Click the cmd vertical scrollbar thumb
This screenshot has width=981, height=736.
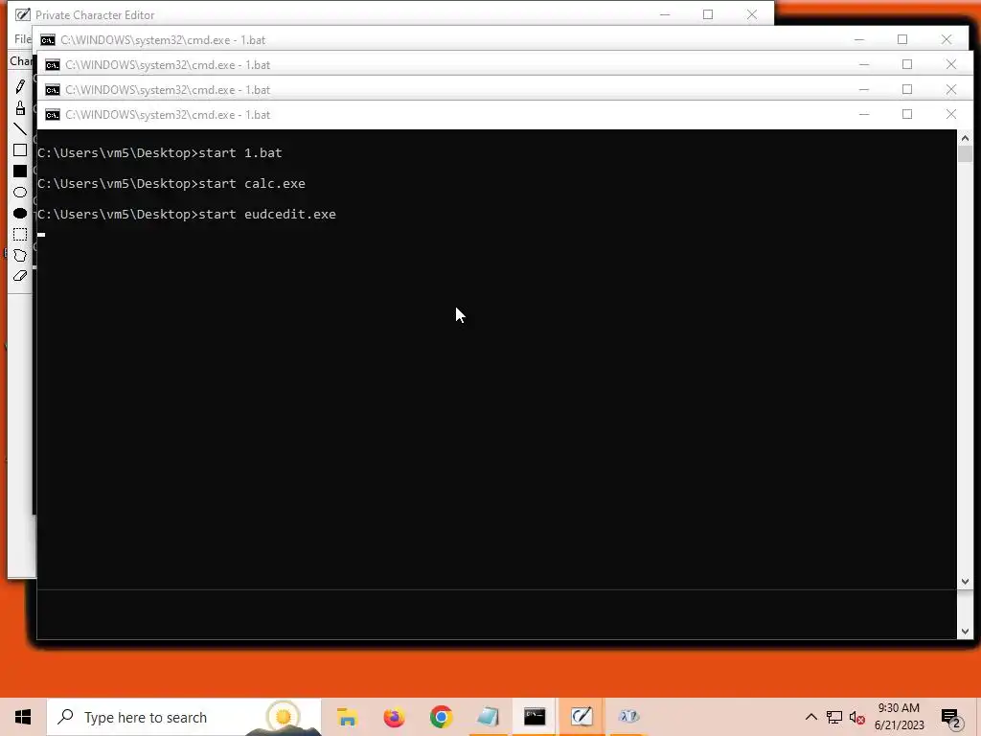pyautogui.click(x=965, y=154)
